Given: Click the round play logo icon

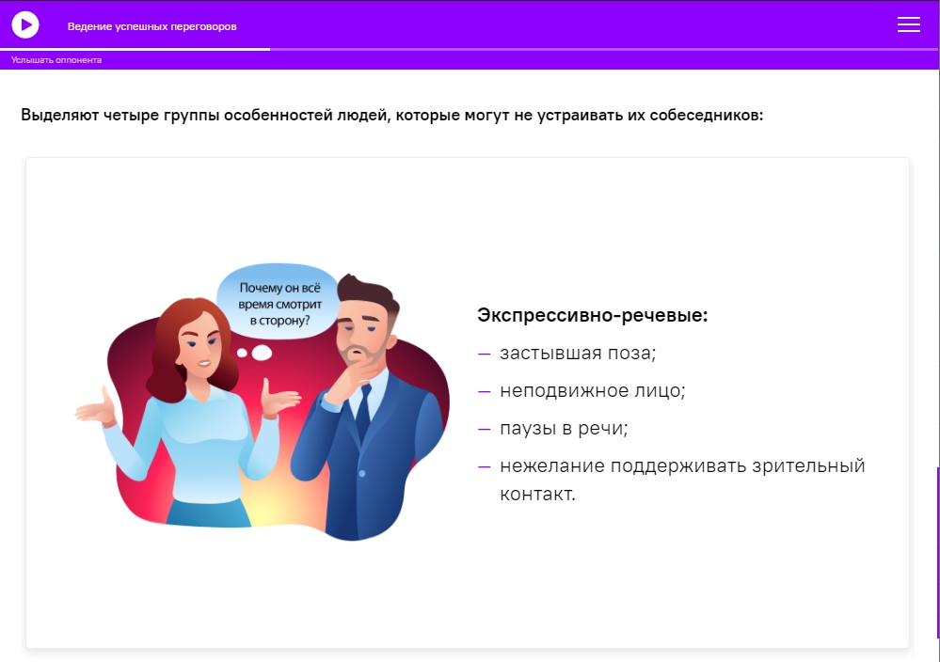Looking at the screenshot, I should (25, 25).
